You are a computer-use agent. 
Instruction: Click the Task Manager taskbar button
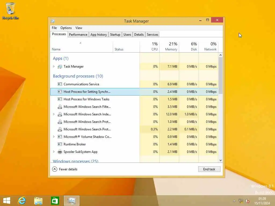[x=71, y=201]
